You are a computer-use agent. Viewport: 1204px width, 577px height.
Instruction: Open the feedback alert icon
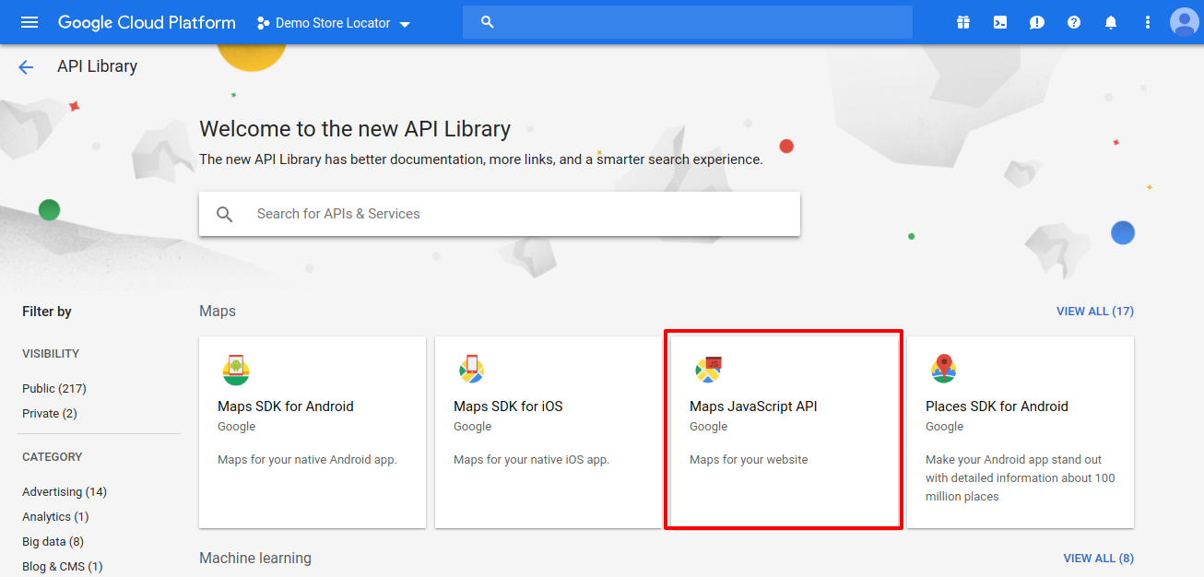click(1037, 22)
